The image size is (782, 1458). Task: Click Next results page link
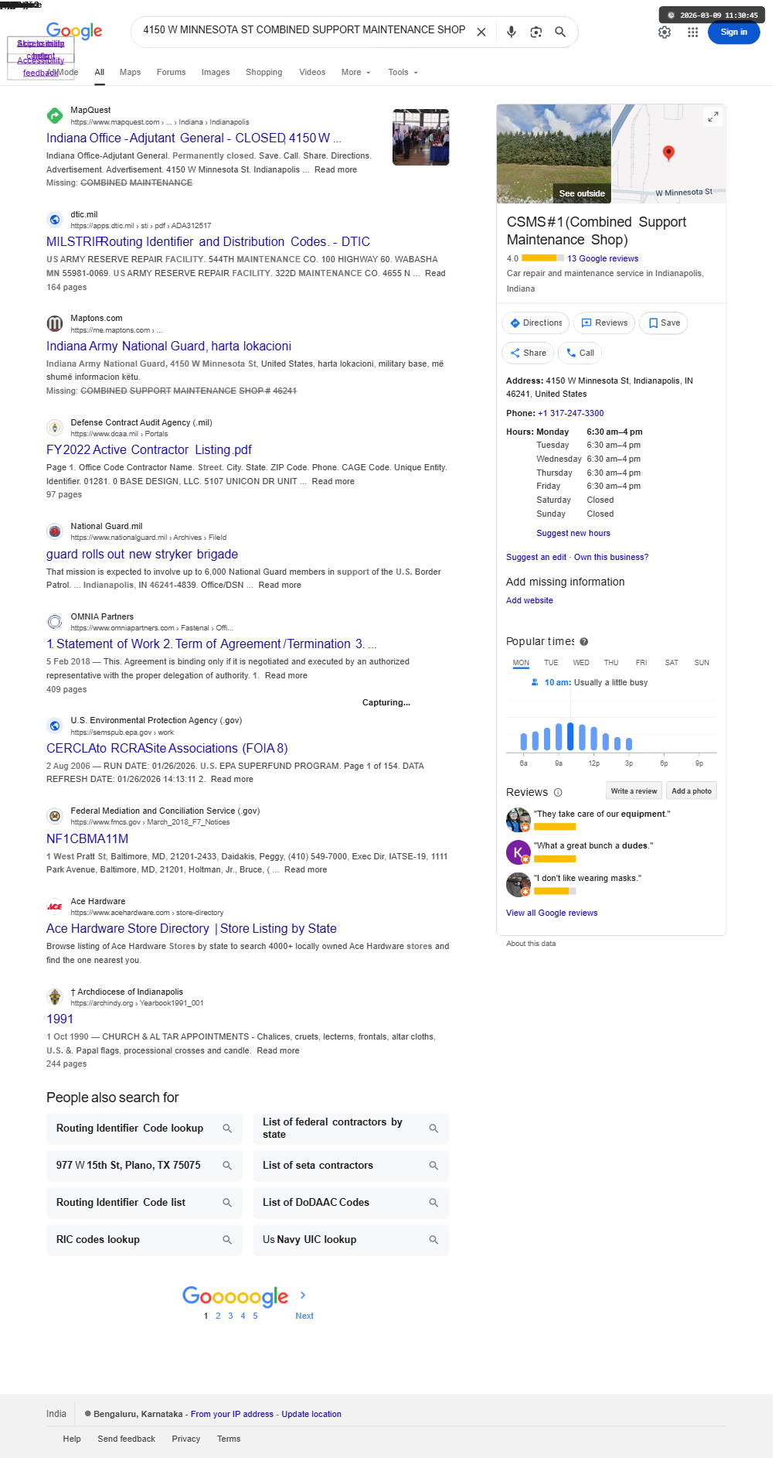(x=304, y=1316)
